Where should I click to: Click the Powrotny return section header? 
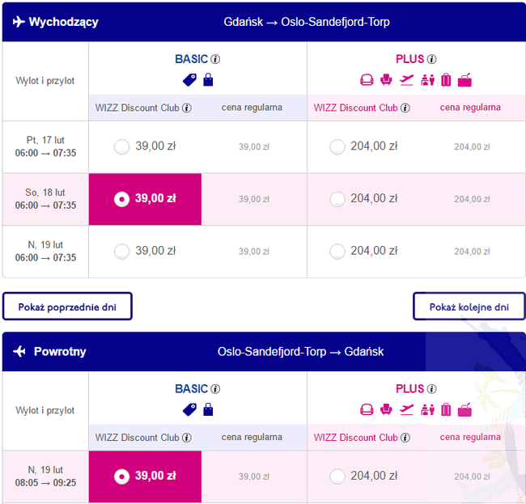click(264, 352)
